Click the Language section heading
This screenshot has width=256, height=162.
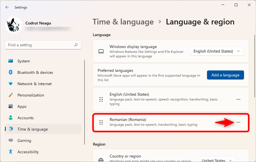102,35
